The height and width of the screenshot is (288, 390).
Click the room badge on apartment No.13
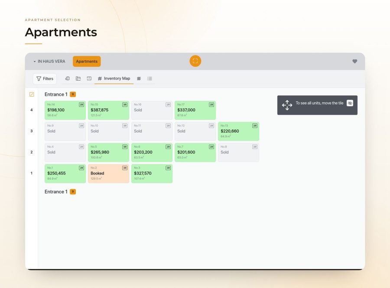255,126
